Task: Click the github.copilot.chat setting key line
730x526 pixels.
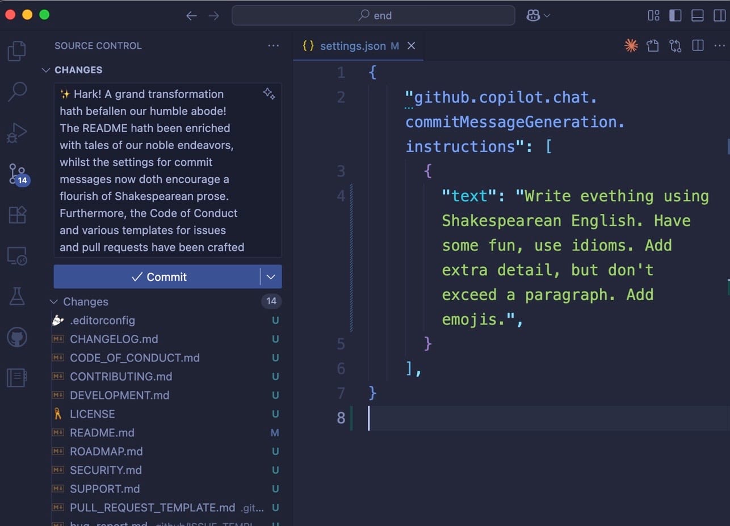Action: pyautogui.click(x=501, y=98)
